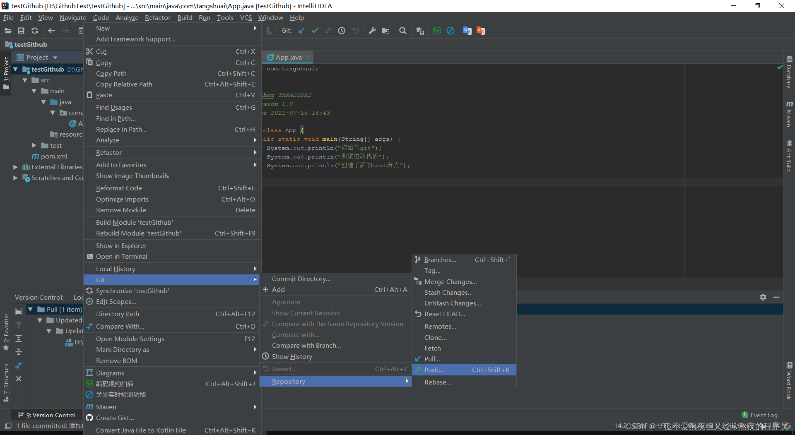
Task: Collapse the java folder node
Action: tap(43, 102)
